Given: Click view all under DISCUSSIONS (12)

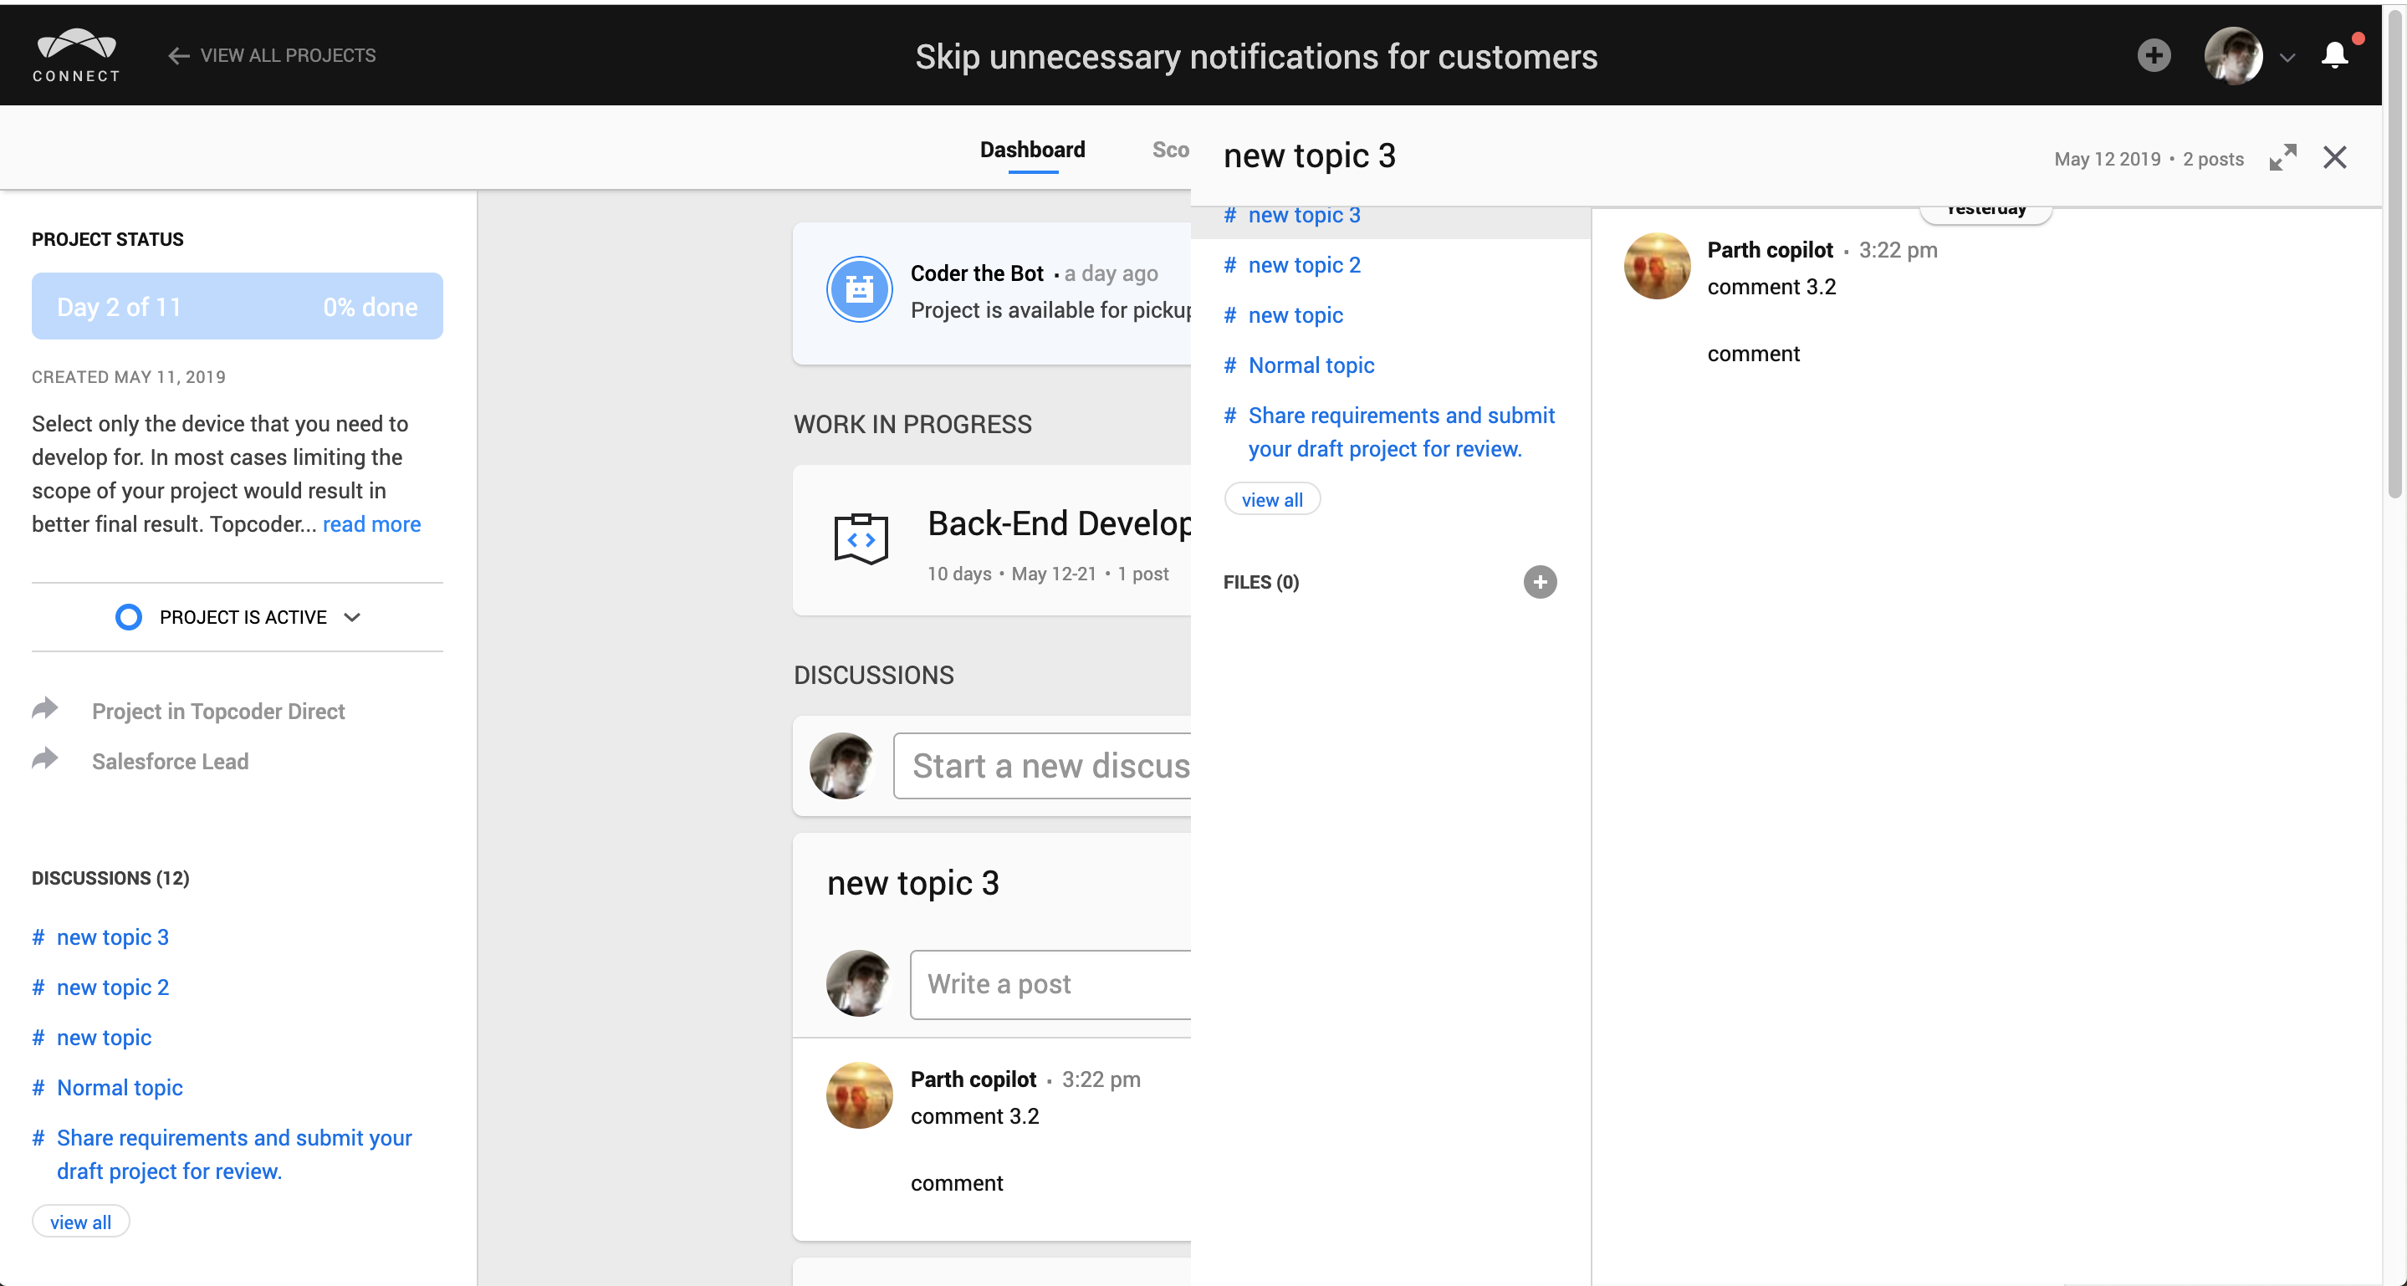Looking at the screenshot, I should (79, 1221).
